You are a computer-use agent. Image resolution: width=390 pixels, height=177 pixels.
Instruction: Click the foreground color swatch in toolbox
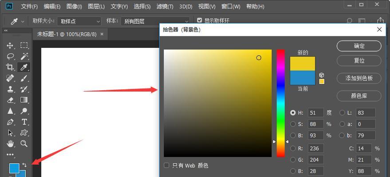(14, 168)
